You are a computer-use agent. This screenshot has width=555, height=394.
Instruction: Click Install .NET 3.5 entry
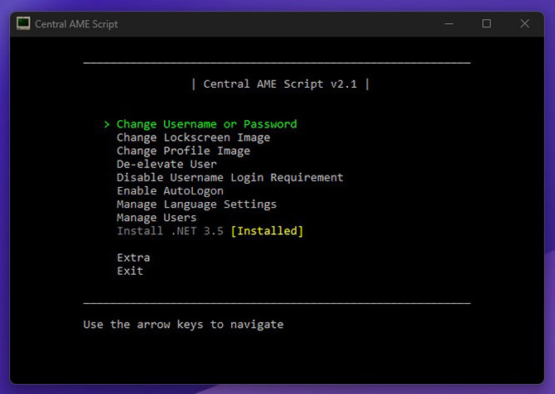click(x=171, y=231)
